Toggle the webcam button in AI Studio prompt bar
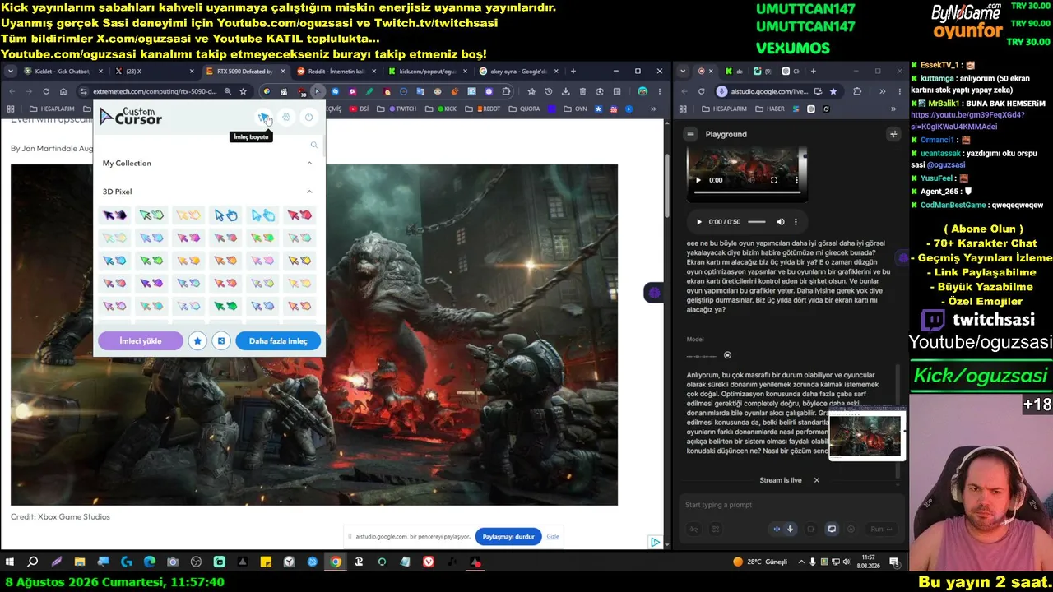 pyautogui.click(x=811, y=530)
